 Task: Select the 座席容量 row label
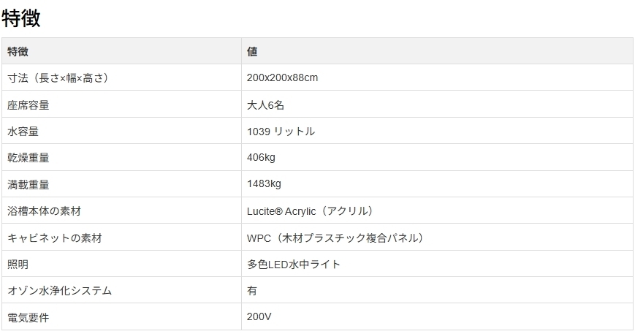(28, 105)
